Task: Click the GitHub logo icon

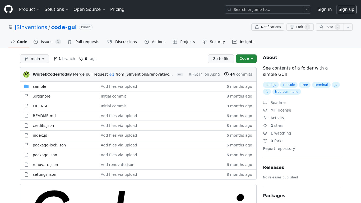Action: click(x=8, y=10)
